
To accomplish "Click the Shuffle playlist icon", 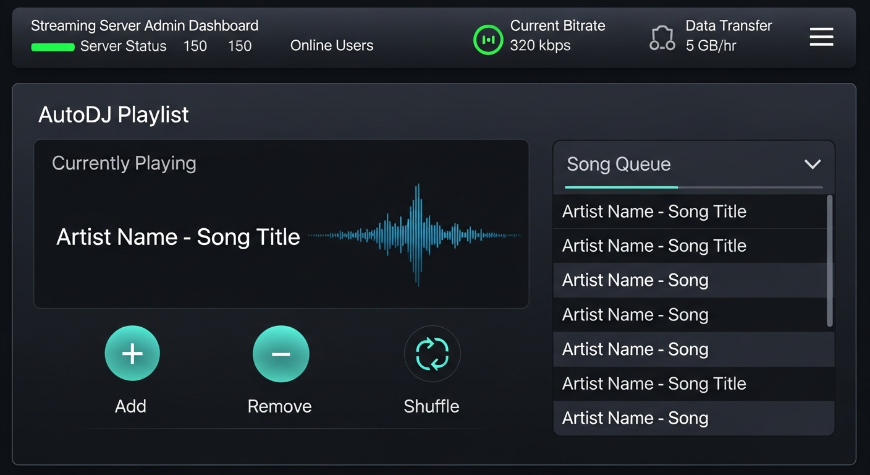I will point(432,353).
